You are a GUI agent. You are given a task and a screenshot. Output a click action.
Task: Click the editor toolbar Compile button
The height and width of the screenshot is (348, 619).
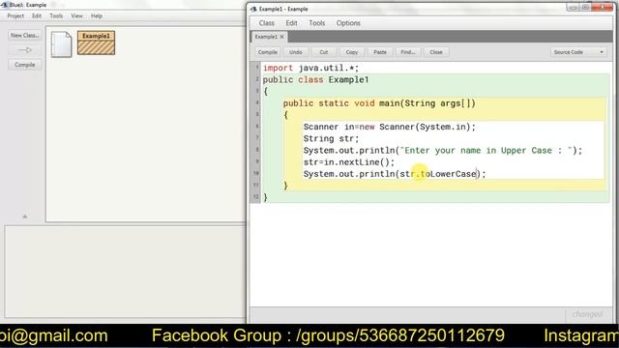click(x=267, y=52)
